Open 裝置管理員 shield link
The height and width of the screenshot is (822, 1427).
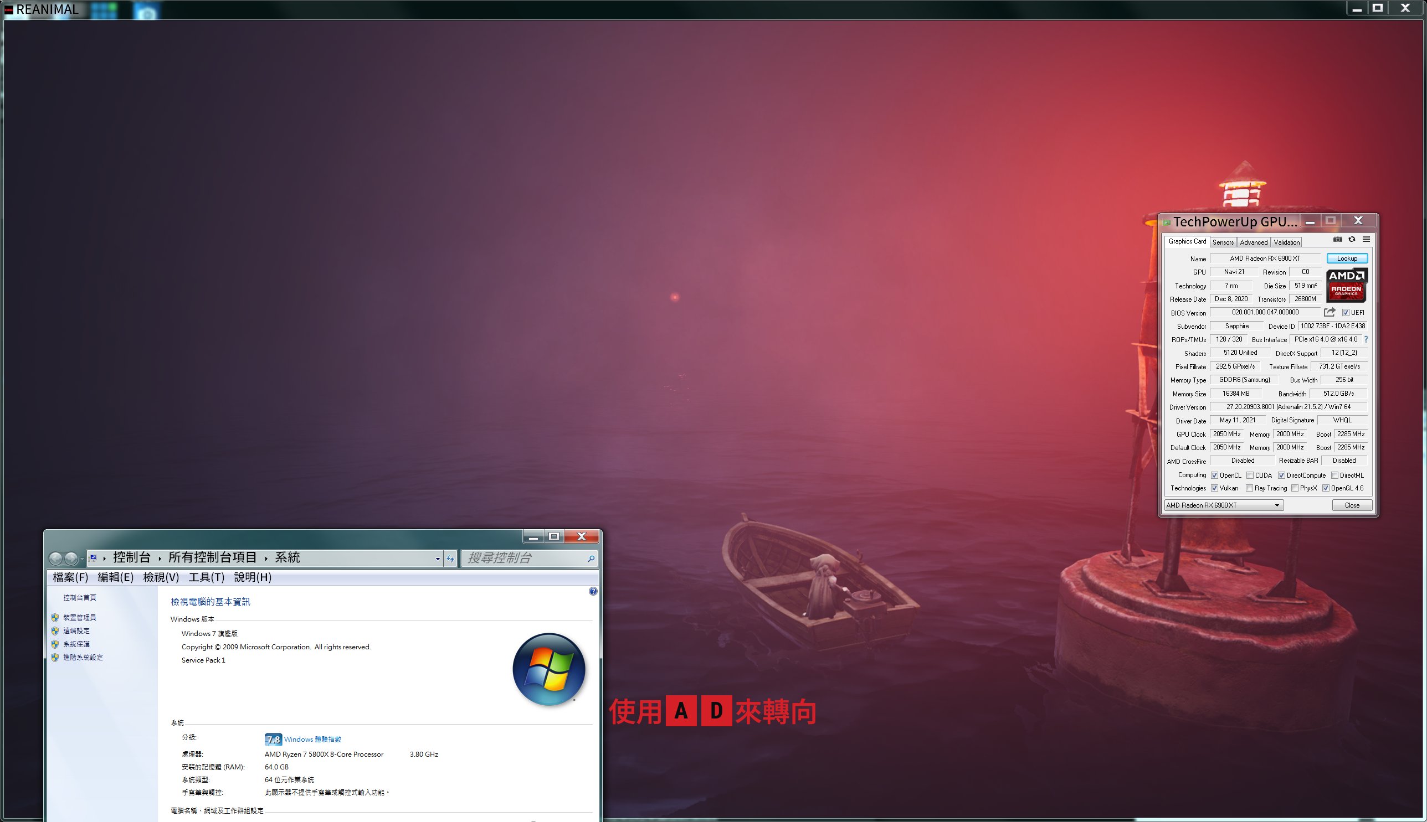(x=79, y=618)
